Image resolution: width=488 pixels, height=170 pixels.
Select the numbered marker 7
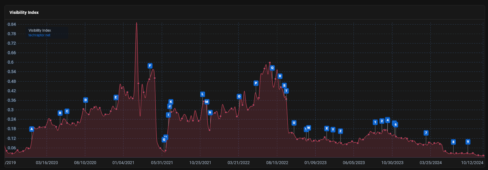click(x=426, y=133)
